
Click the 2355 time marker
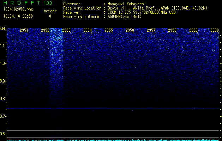(x=109, y=30)
